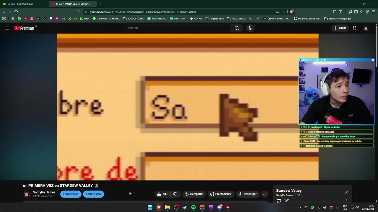Click the Descargar download button
378x212 pixels.
point(247,194)
